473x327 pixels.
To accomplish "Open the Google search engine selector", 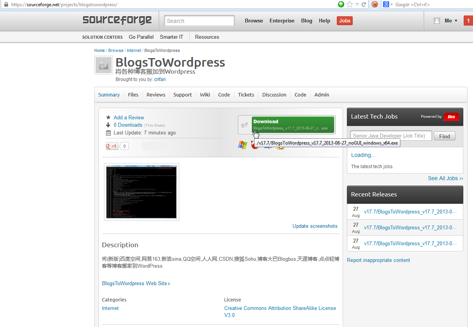I will coord(388,4).
